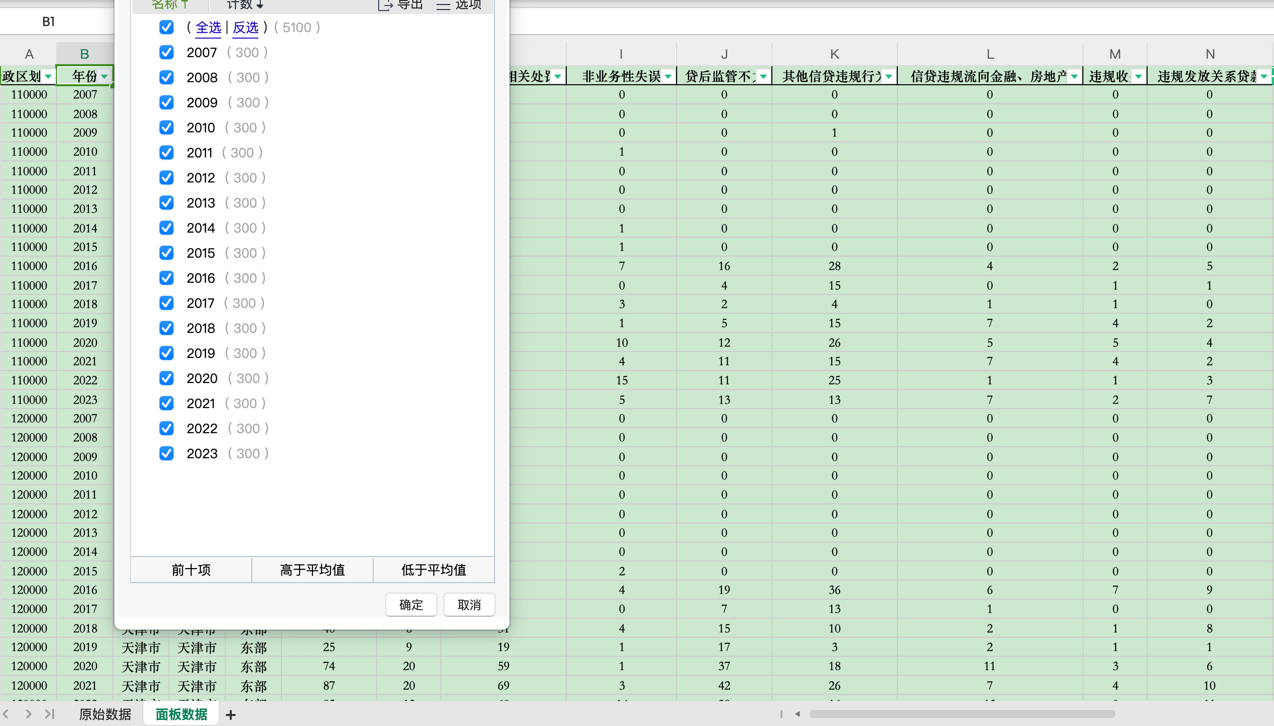
Task: Click the horizontal scrollbar thumb
Action: tap(962, 714)
